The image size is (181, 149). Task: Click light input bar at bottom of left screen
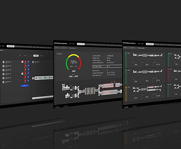click(43, 97)
